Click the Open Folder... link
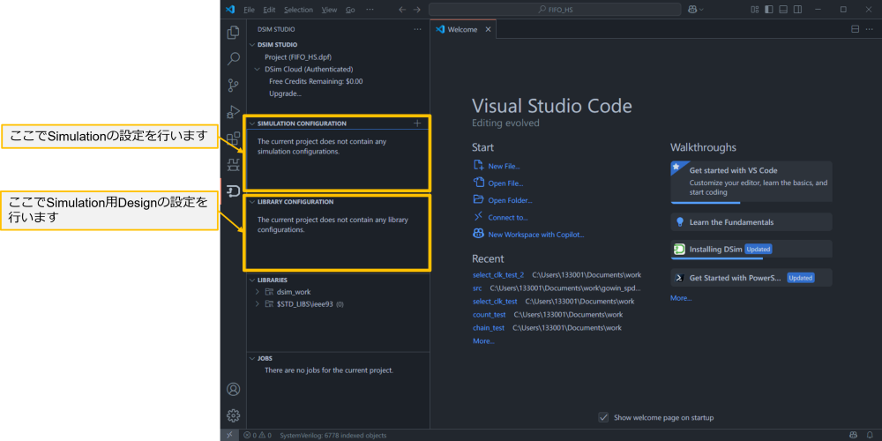The width and height of the screenshot is (882, 441). point(510,200)
